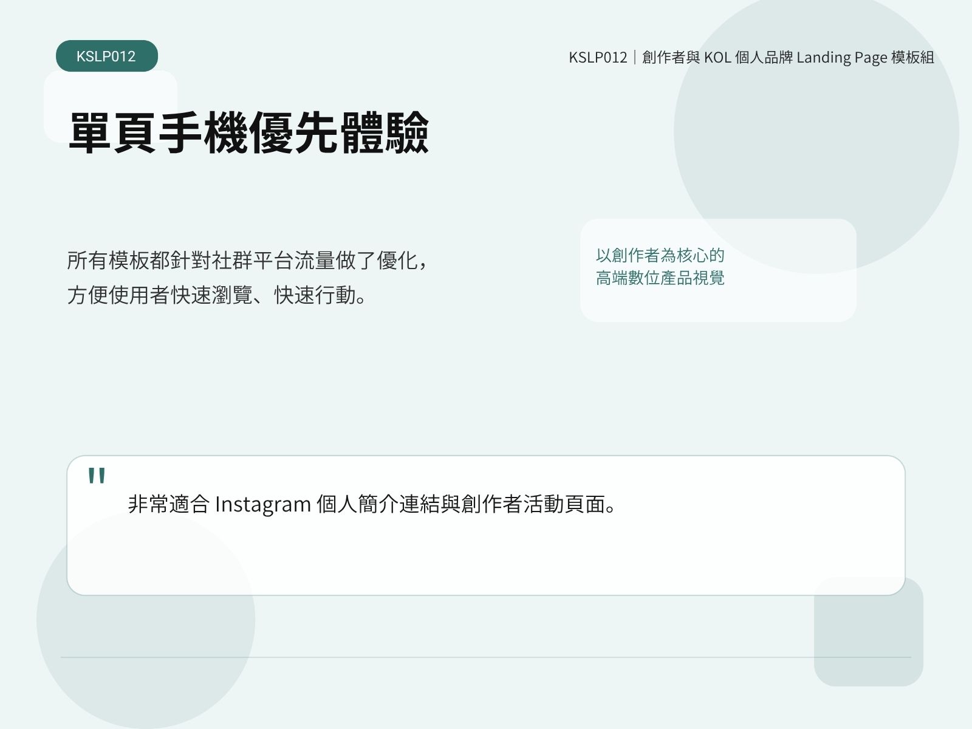Select the line 方便使用者快速瀏覽、快速行動
The height and width of the screenshot is (729, 972).
coord(211,295)
